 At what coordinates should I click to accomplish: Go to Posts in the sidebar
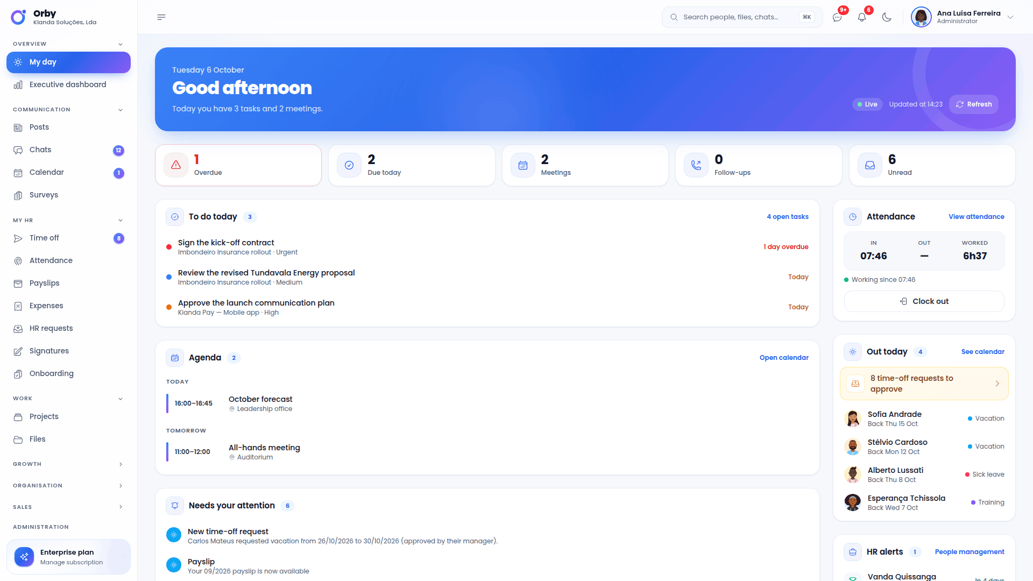(68, 127)
